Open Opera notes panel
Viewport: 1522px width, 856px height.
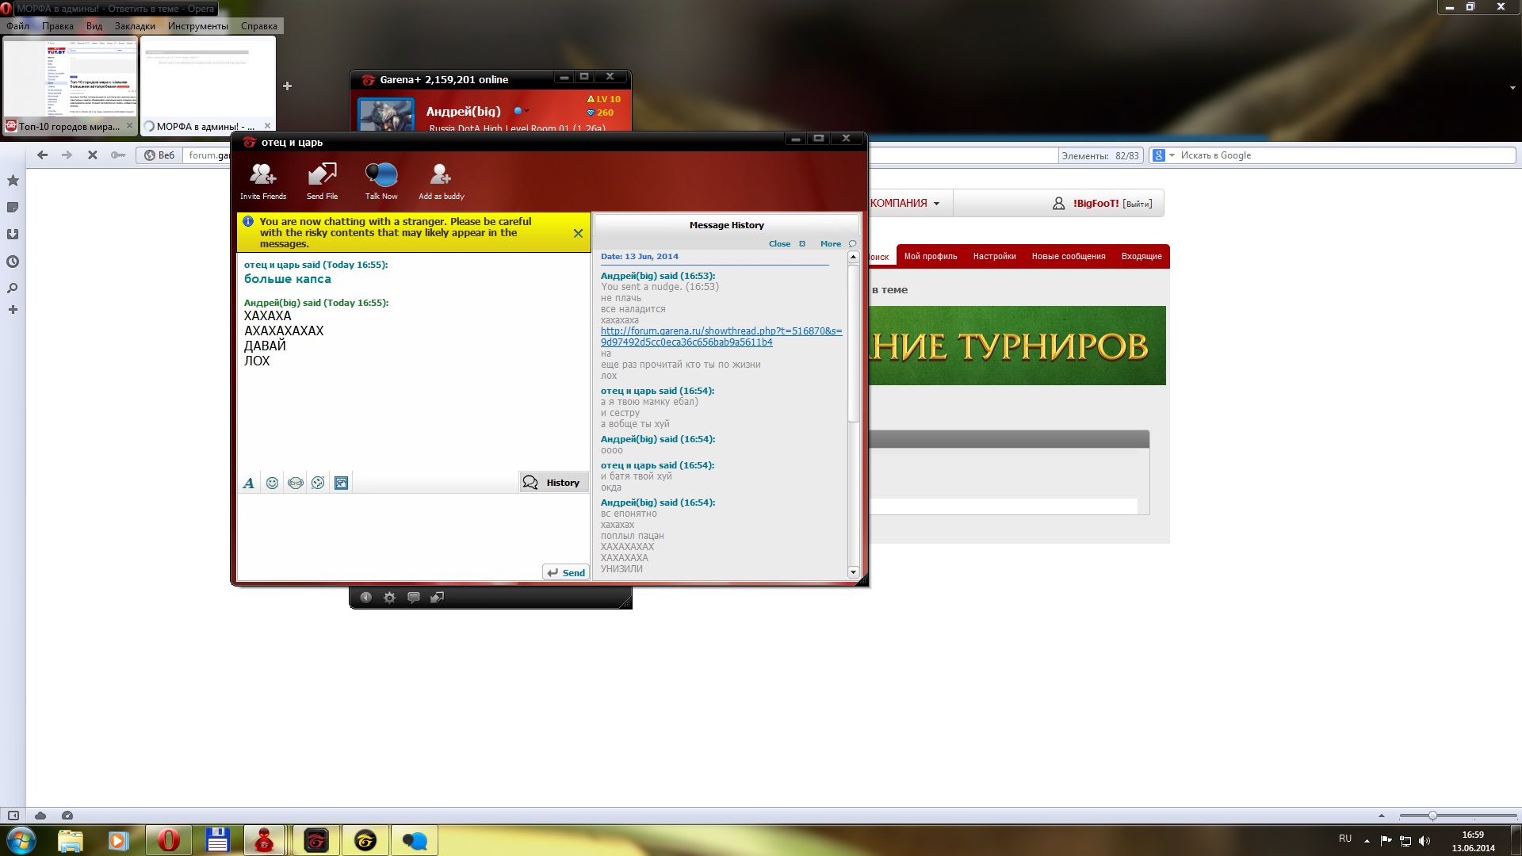(x=13, y=208)
